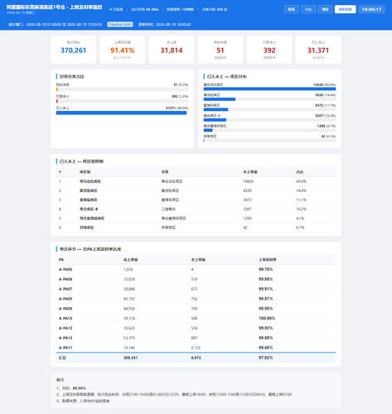Click the Deadline 19:00 badge
Viewport: 392px width, 414px height.
[120, 24]
